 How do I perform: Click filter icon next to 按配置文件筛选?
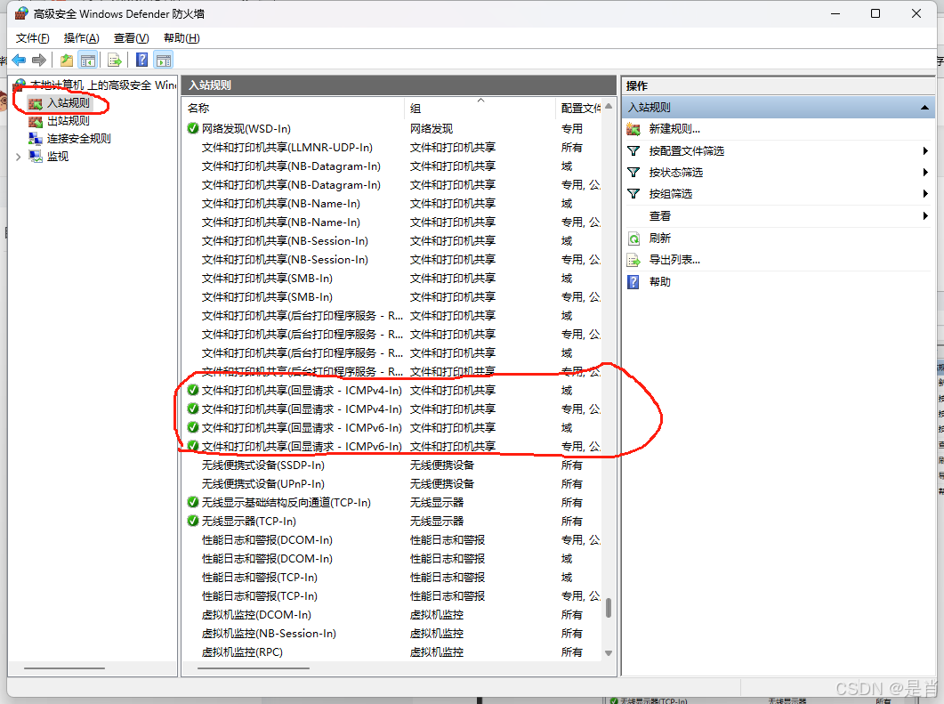coord(633,151)
